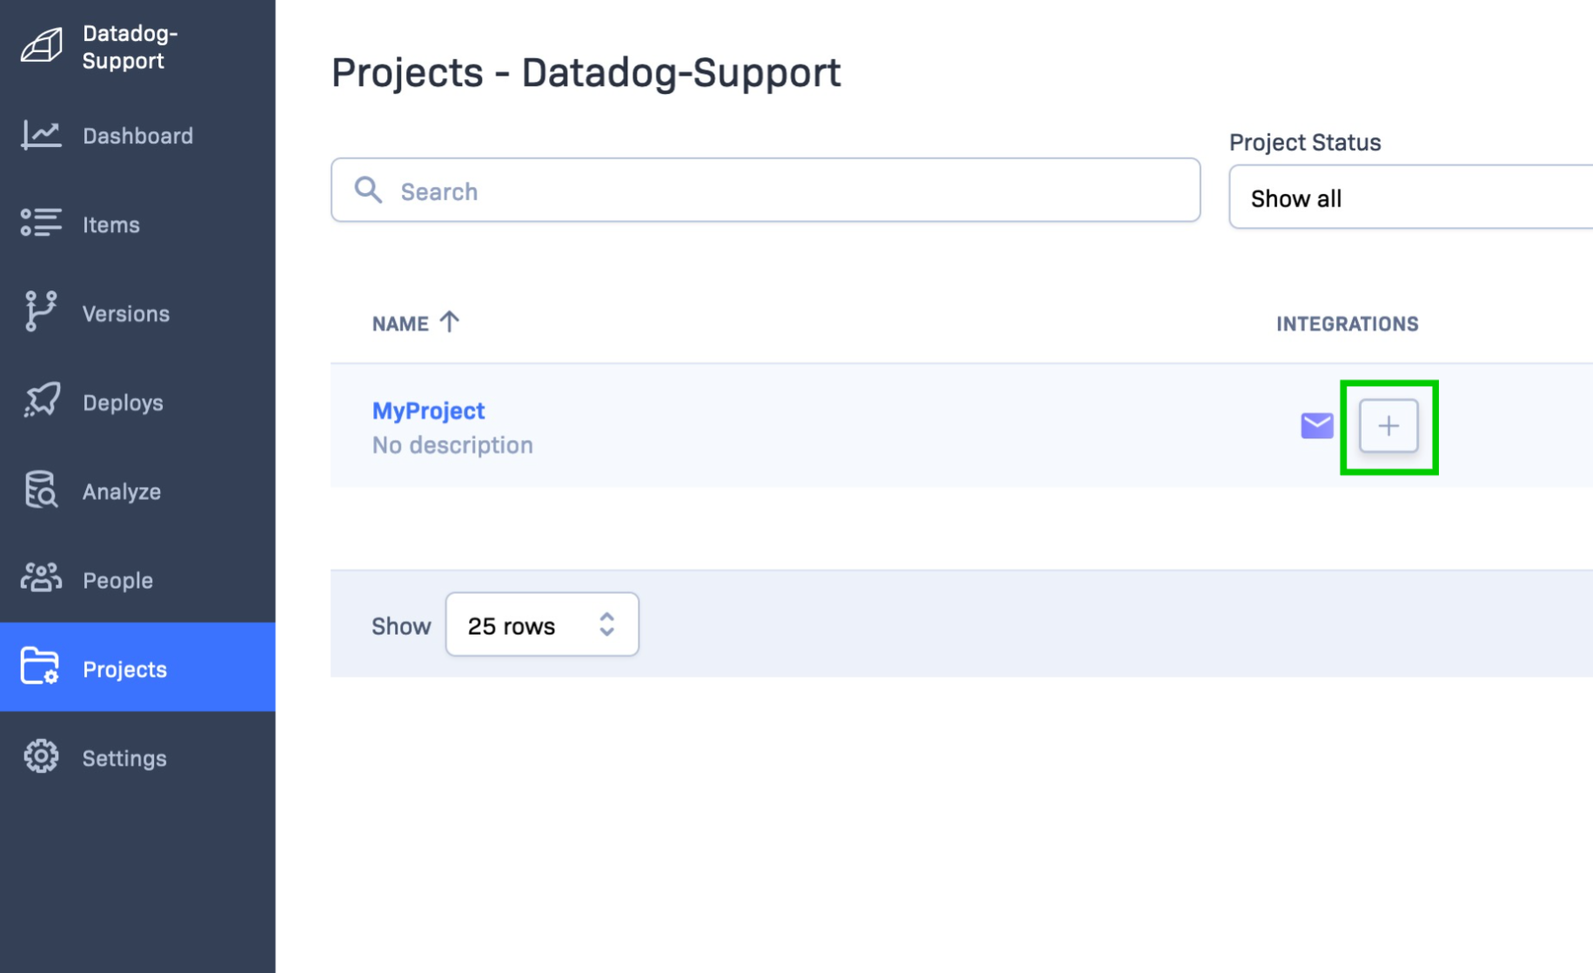Click the Versions branch icon
This screenshot has width=1593, height=973.
pyautogui.click(x=41, y=311)
